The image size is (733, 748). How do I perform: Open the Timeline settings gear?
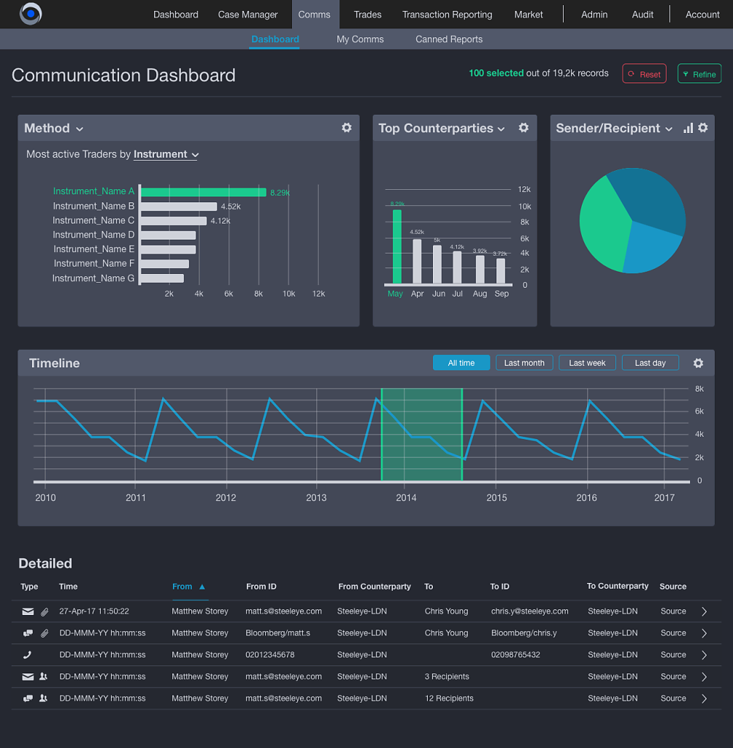click(x=698, y=363)
